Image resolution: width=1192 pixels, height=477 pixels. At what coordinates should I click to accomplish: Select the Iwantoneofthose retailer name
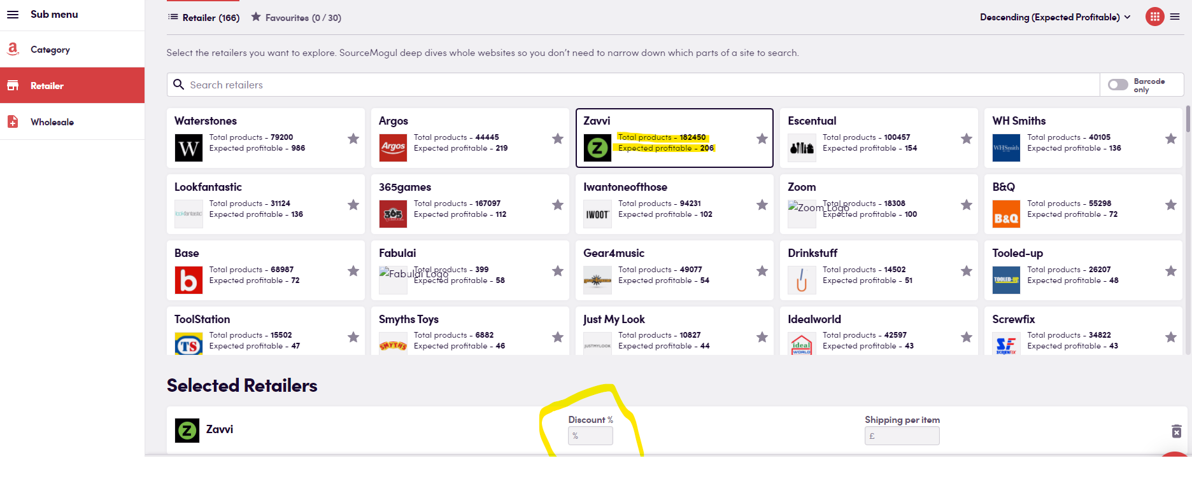625,187
